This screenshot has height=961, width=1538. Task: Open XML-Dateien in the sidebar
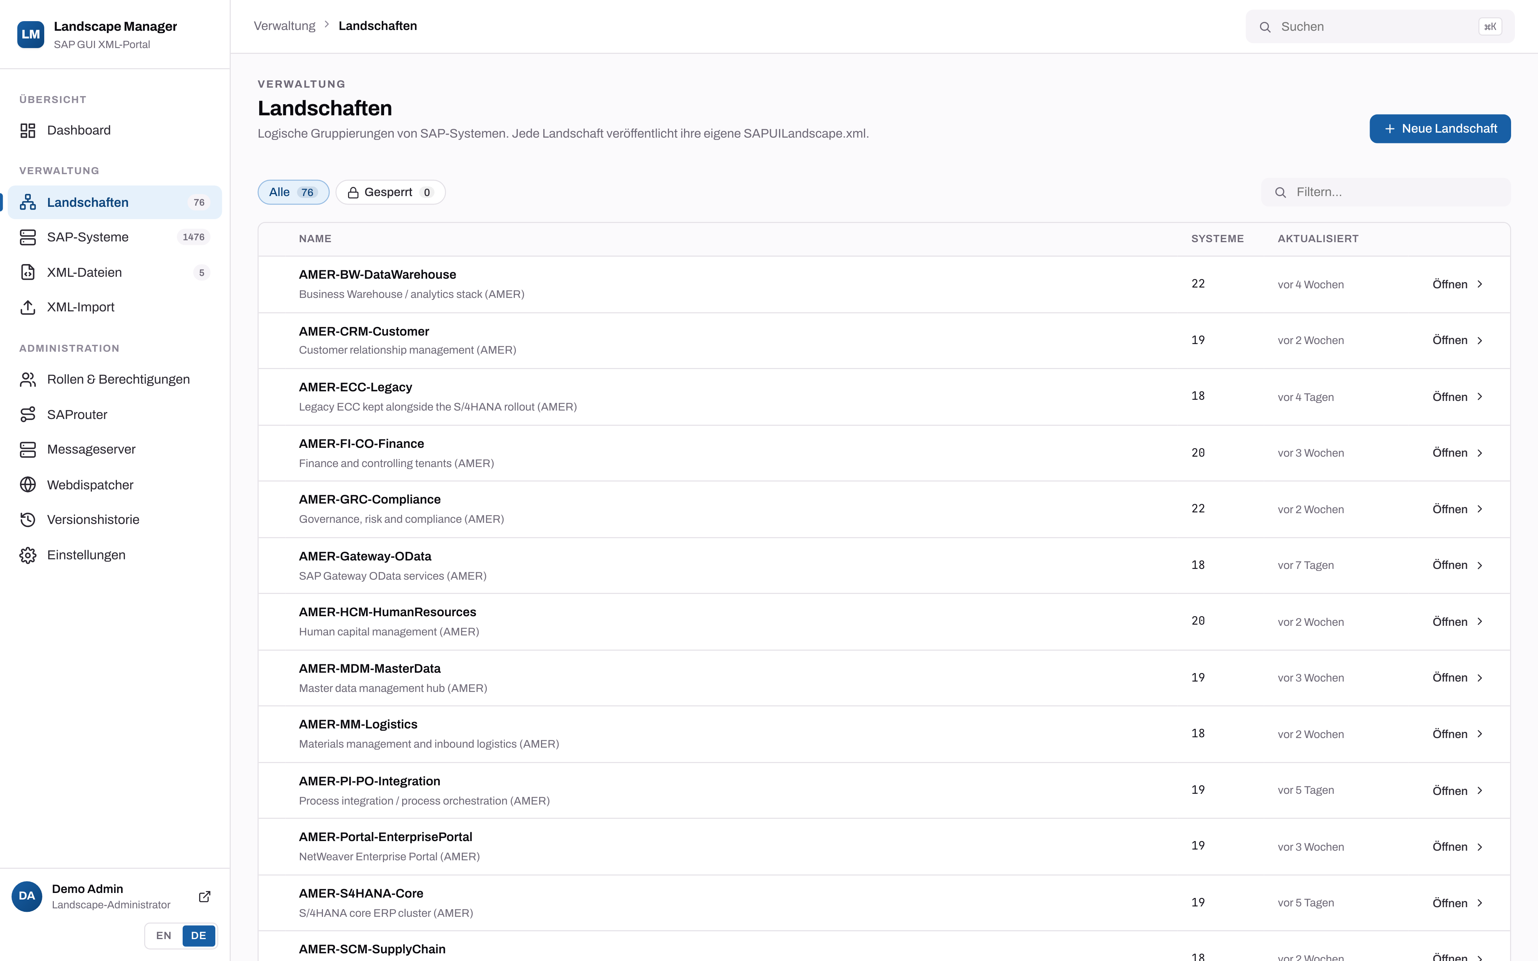pyautogui.click(x=115, y=272)
